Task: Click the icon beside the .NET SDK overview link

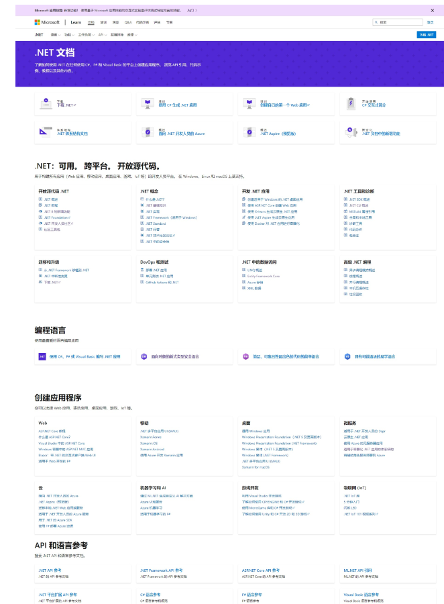Action: pyautogui.click(x=346, y=199)
